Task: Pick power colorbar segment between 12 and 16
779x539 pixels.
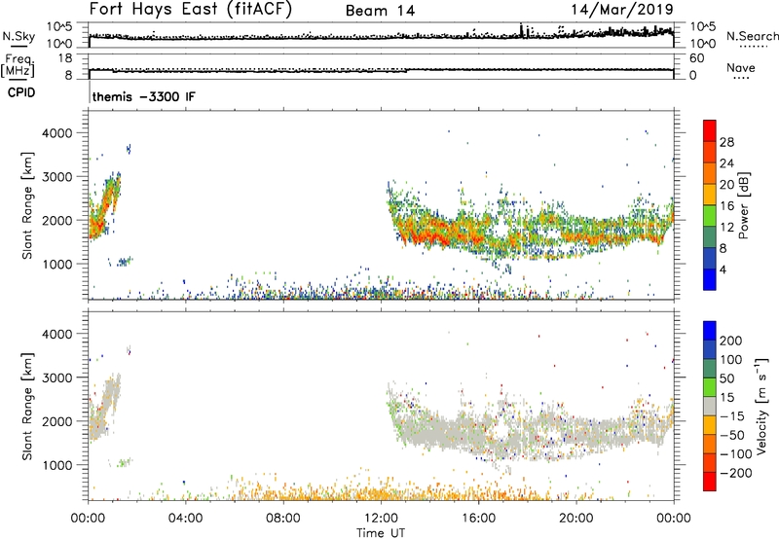Action: click(710, 215)
